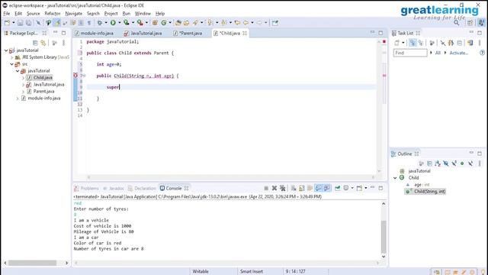Toggle Scheduled view in Task List
The width and height of the screenshot is (488, 275).
click(421, 43)
